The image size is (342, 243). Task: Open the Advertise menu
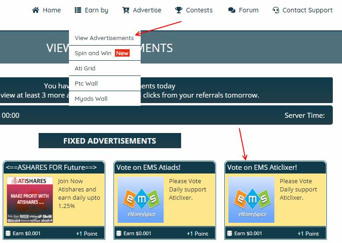[142, 10]
